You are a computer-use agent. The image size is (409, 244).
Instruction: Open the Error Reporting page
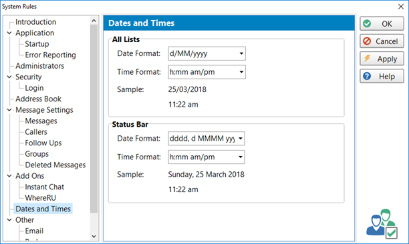(x=50, y=55)
